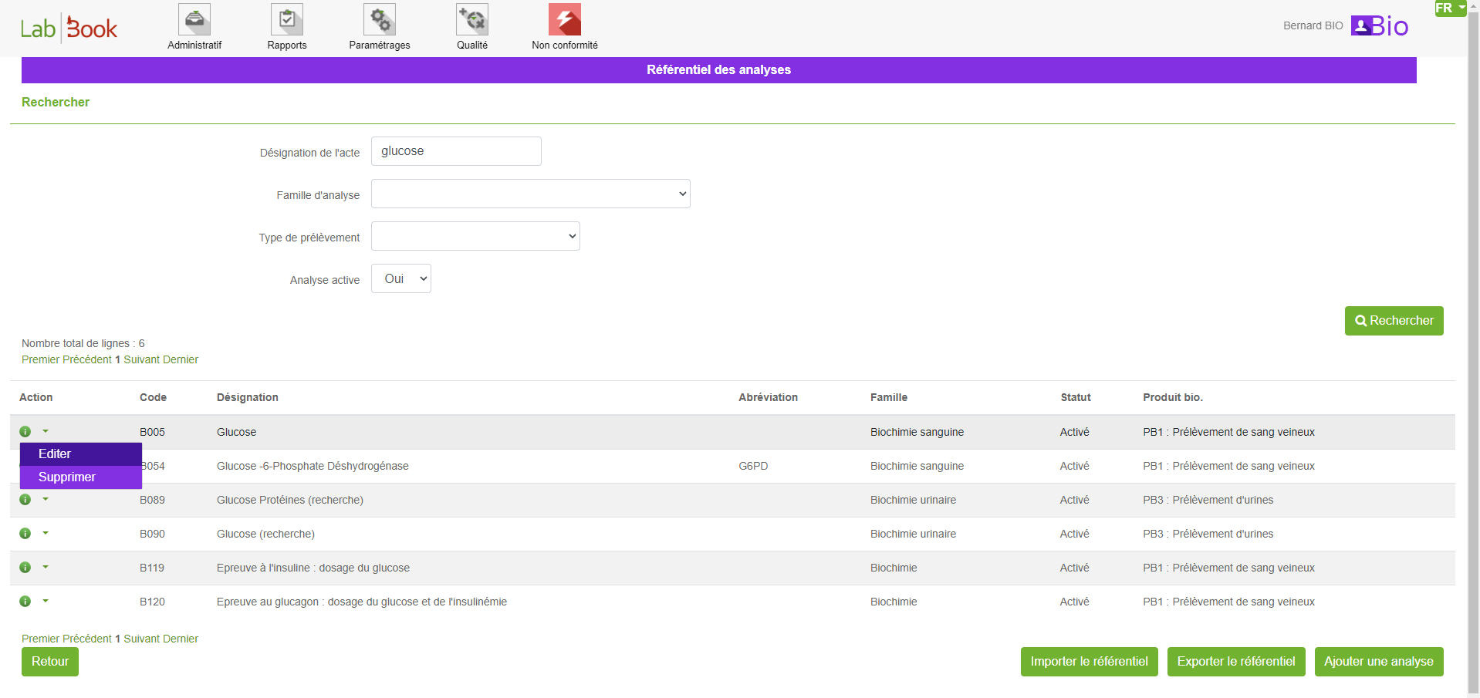Select Editer in the action menu
The width and height of the screenshot is (1480, 698).
pyautogui.click(x=55, y=454)
